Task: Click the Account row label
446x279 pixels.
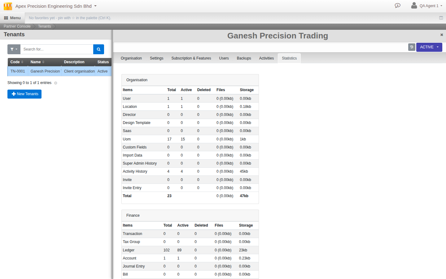Action: click(129, 258)
